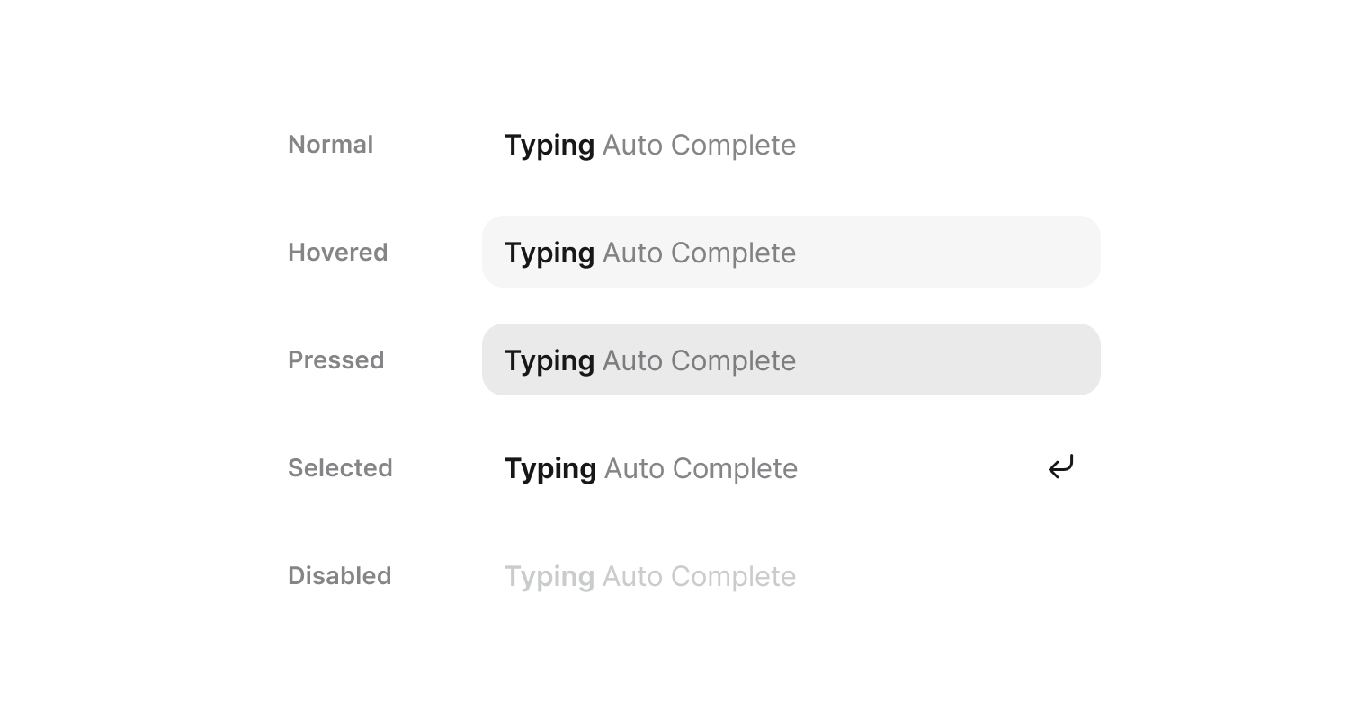Click the word "Auto" in the Pressed suggestion
Viewport: 1367px width, 719px height.
click(632, 361)
